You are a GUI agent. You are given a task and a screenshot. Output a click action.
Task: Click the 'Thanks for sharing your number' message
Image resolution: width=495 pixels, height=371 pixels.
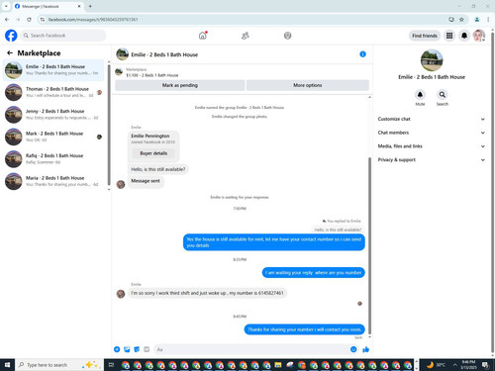click(x=305, y=329)
